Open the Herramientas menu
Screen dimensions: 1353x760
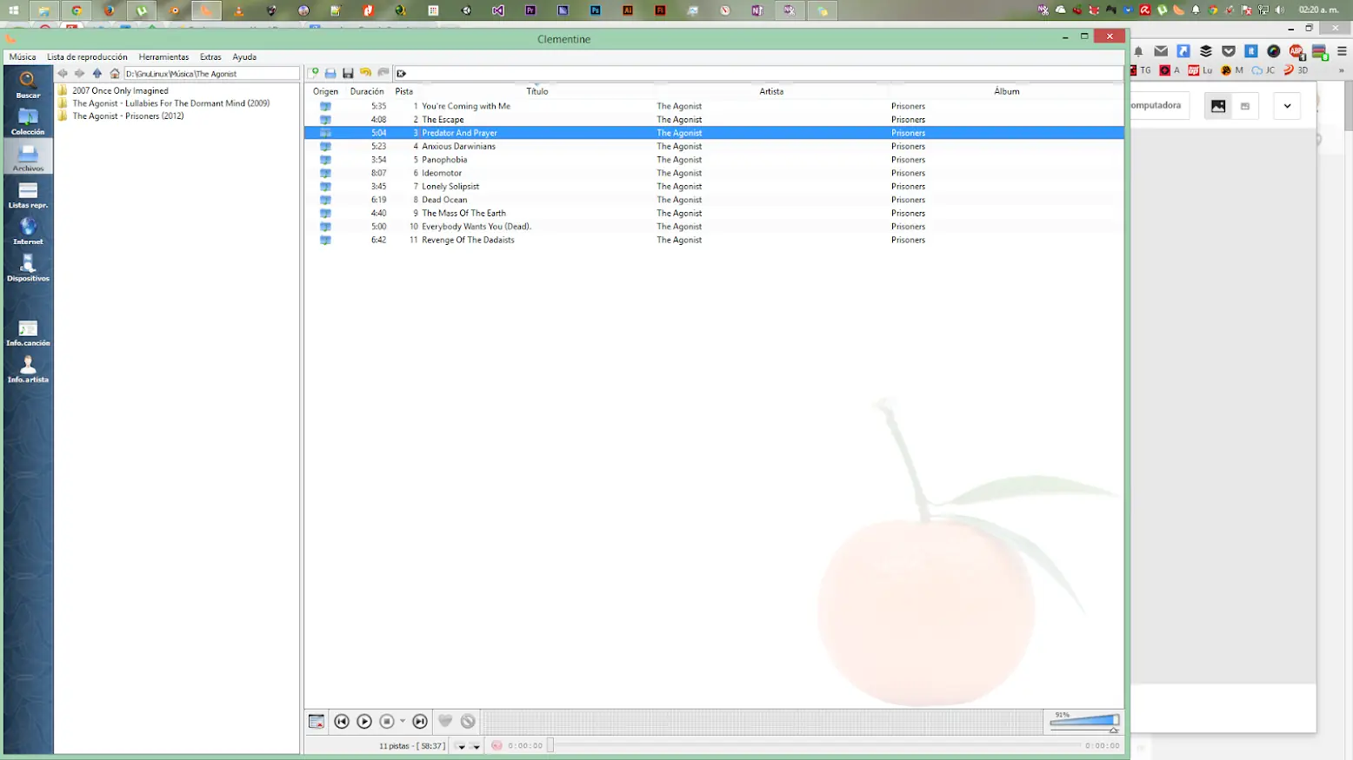(163, 56)
